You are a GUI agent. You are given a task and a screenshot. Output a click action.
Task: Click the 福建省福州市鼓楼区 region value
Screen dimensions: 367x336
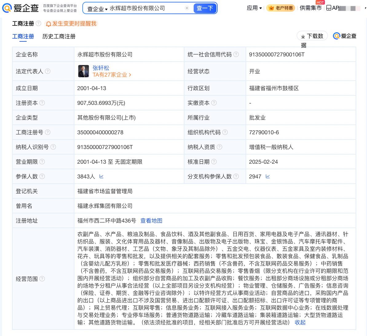(274, 88)
